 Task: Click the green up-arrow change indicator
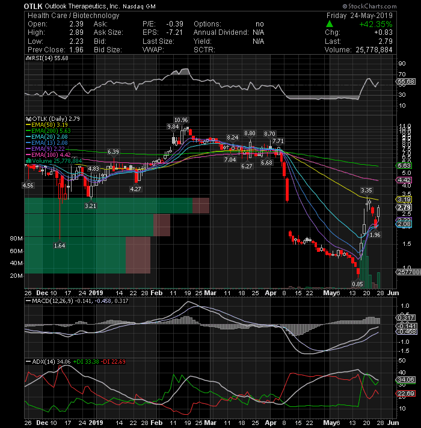330,24
